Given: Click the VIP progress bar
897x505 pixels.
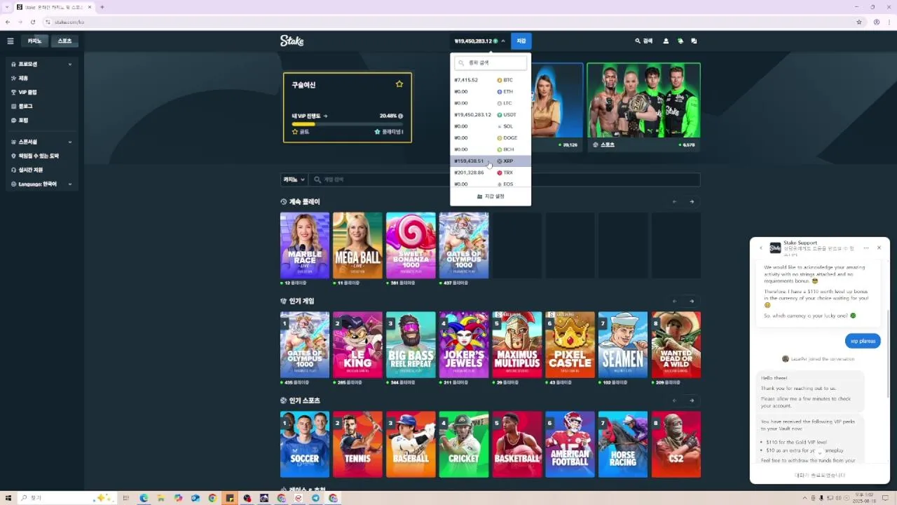Looking at the screenshot, I should [x=347, y=124].
